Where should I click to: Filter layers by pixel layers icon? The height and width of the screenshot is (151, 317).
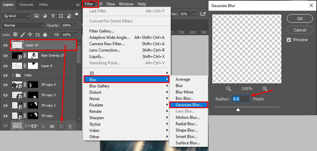tap(37, 16)
